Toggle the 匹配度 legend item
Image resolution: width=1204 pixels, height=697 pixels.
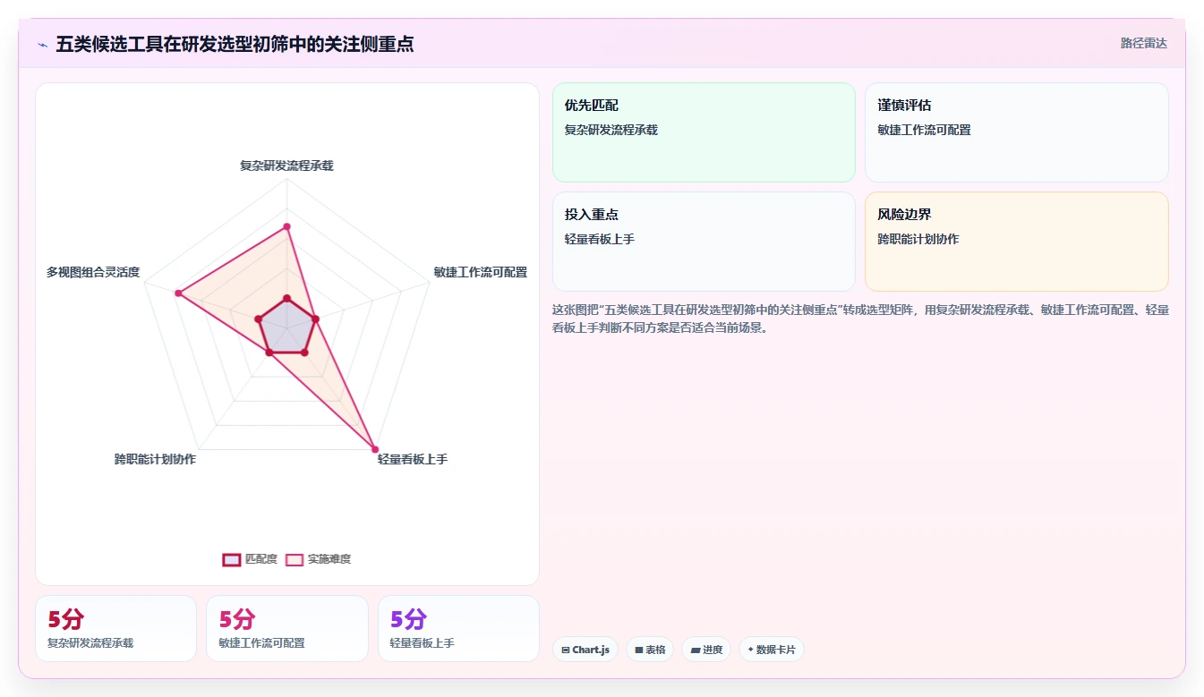coord(250,559)
